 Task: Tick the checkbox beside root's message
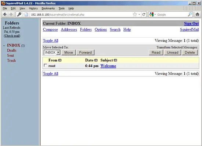45,65
